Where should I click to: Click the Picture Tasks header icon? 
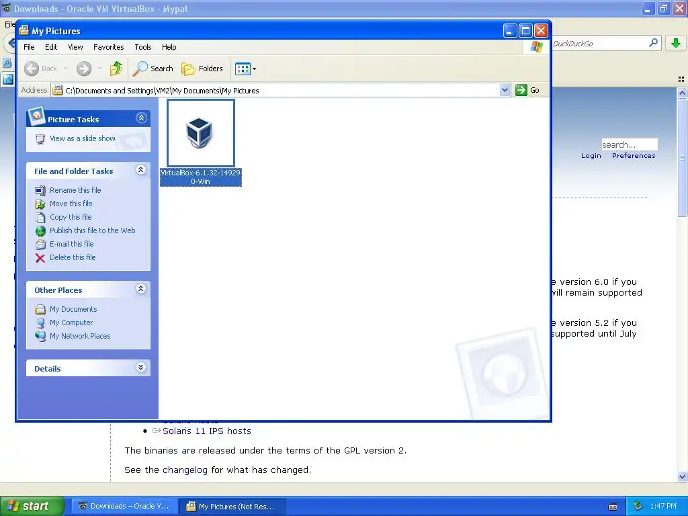(x=36, y=116)
